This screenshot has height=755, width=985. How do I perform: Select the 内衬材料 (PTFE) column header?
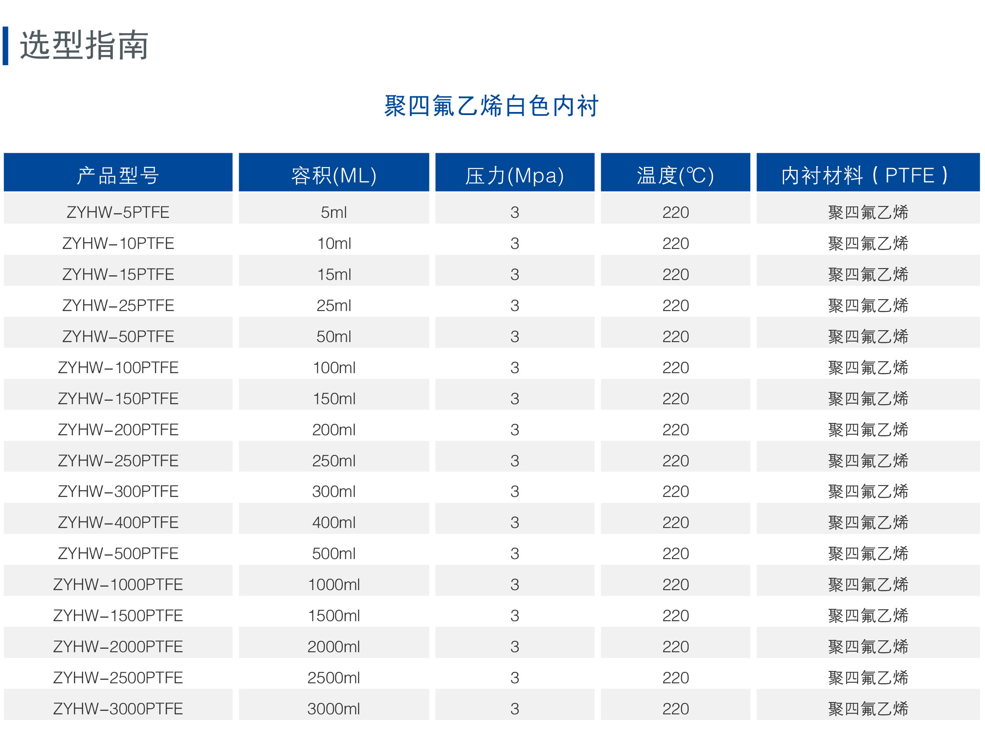pos(868,175)
